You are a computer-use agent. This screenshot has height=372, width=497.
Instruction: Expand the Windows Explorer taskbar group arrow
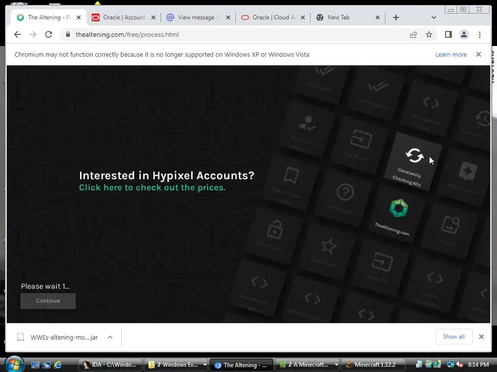tap(205, 365)
